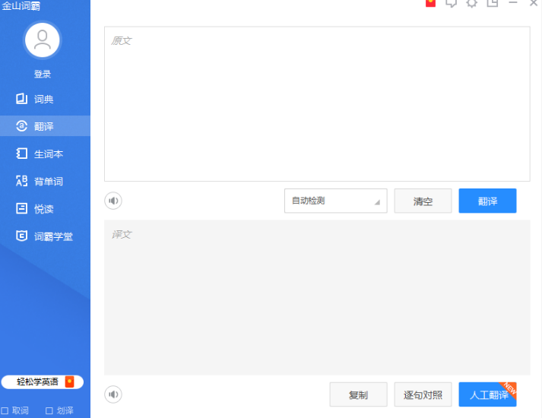Play audio for the source text
This screenshot has height=418, width=542.
pos(113,201)
